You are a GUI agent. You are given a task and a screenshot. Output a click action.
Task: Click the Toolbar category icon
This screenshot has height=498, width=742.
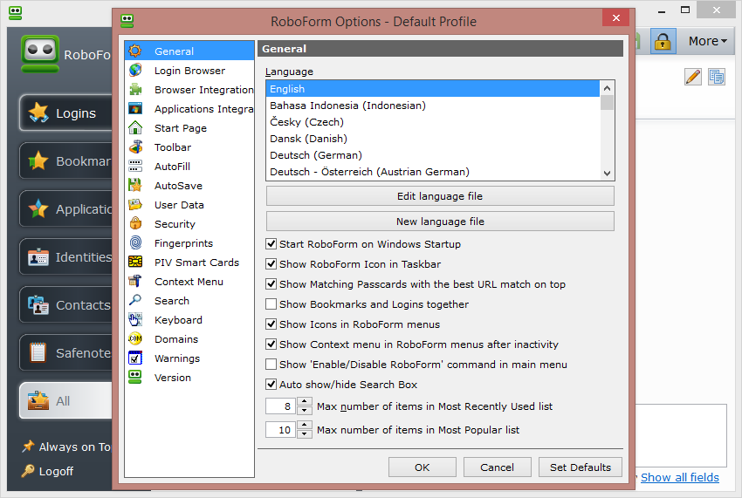[135, 147]
